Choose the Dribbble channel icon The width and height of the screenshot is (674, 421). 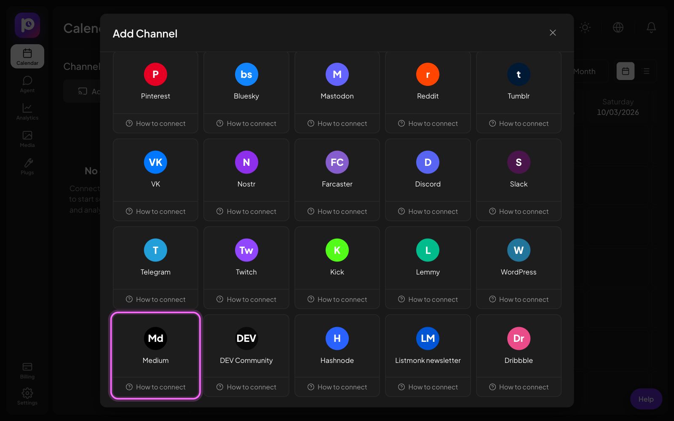(519, 338)
